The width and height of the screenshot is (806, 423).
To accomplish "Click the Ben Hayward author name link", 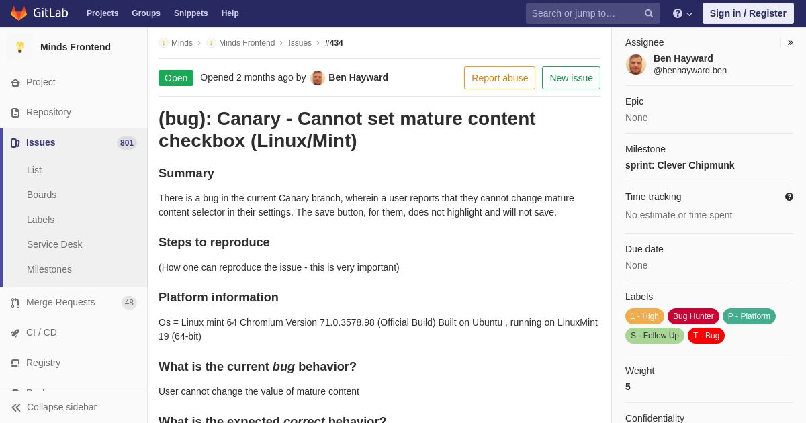I will tap(358, 77).
